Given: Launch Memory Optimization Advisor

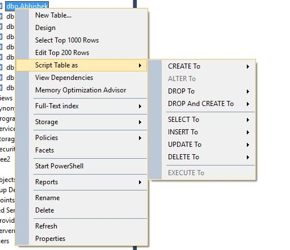Looking at the screenshot, I should click(x=82, y=90).
